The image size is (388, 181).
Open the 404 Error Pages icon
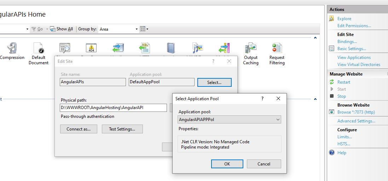91,48
